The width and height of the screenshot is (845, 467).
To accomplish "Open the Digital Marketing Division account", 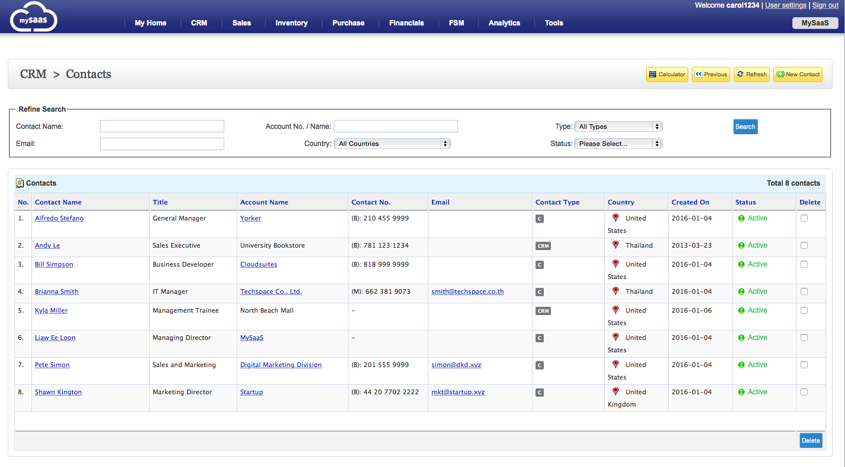I will [x=281, y=365].
